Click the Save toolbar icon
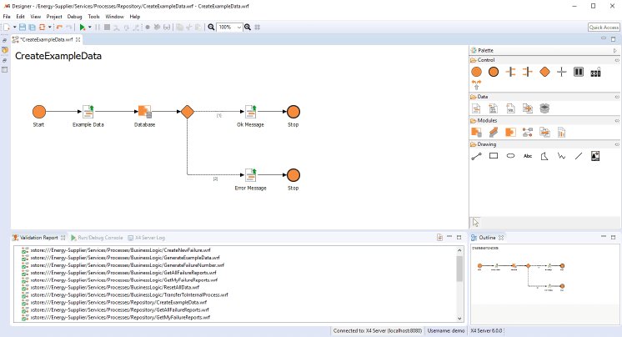Viewport: 622px width, 337px height. [x=23, y=28]
